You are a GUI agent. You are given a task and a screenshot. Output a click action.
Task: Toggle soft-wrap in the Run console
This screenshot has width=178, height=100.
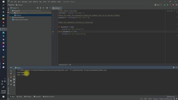tap(14, 77)
